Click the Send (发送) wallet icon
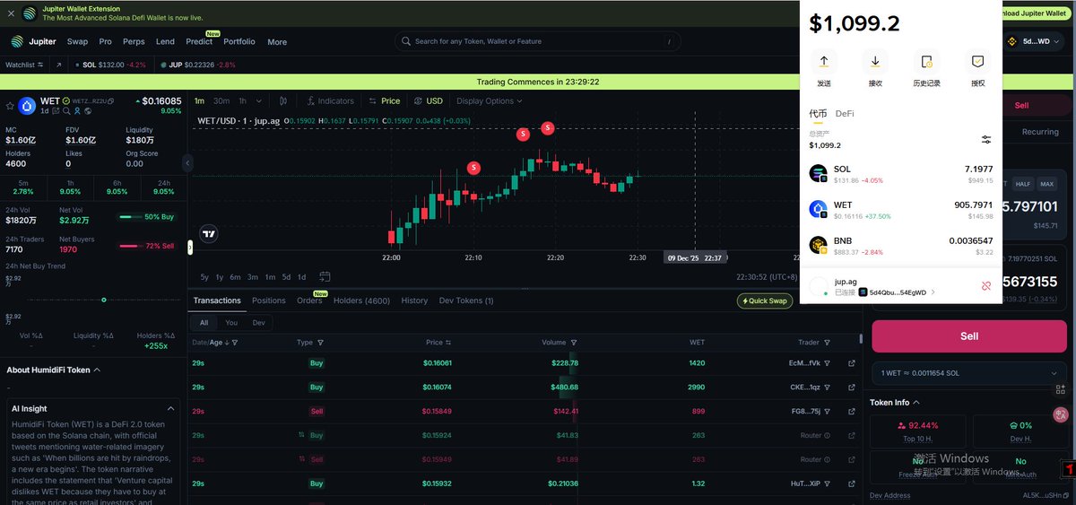The width and height of the screenshot is (1076, 505). click(x=824, y=62)
